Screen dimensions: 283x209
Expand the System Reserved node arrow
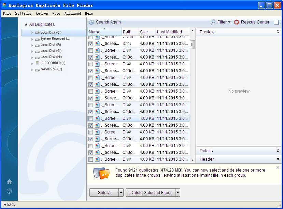coord(32,39)
